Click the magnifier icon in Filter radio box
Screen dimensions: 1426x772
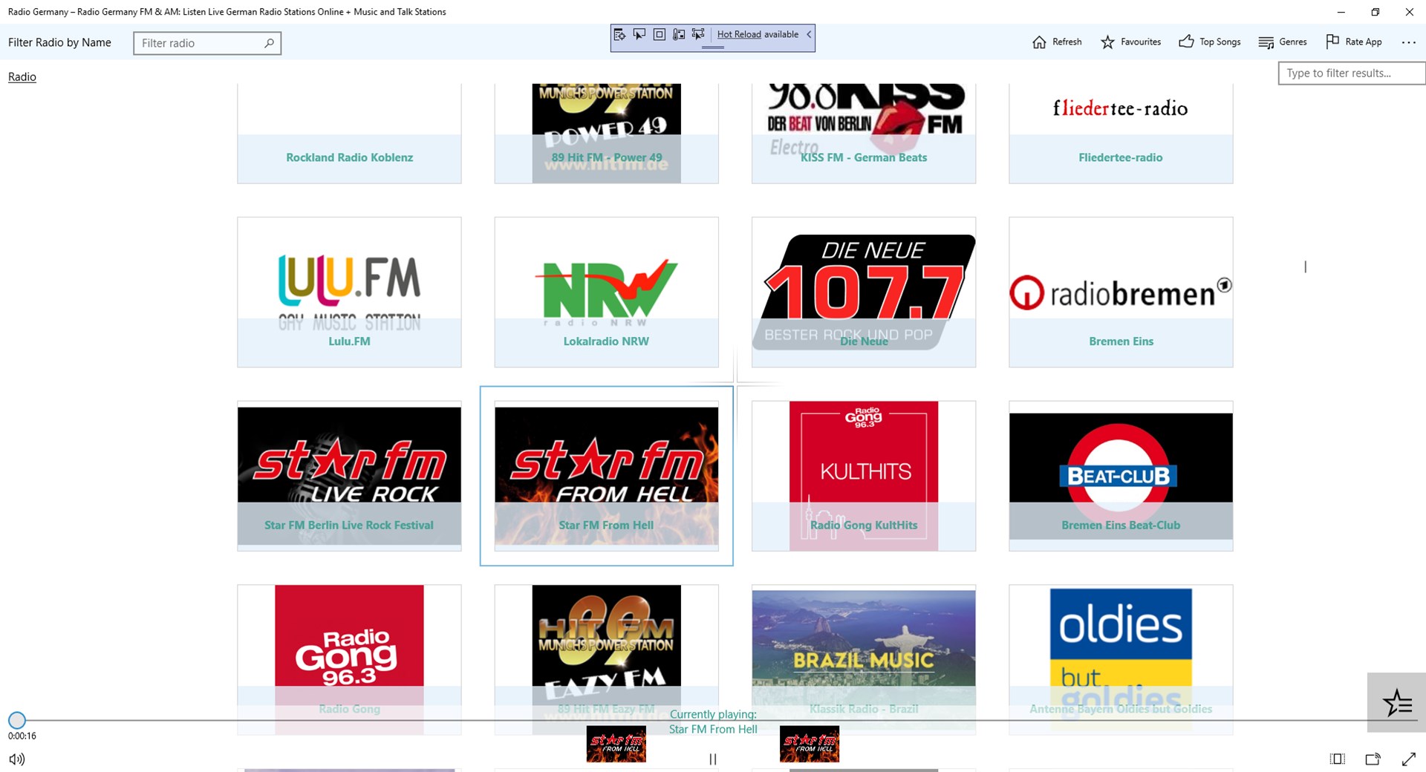[269, 43]
